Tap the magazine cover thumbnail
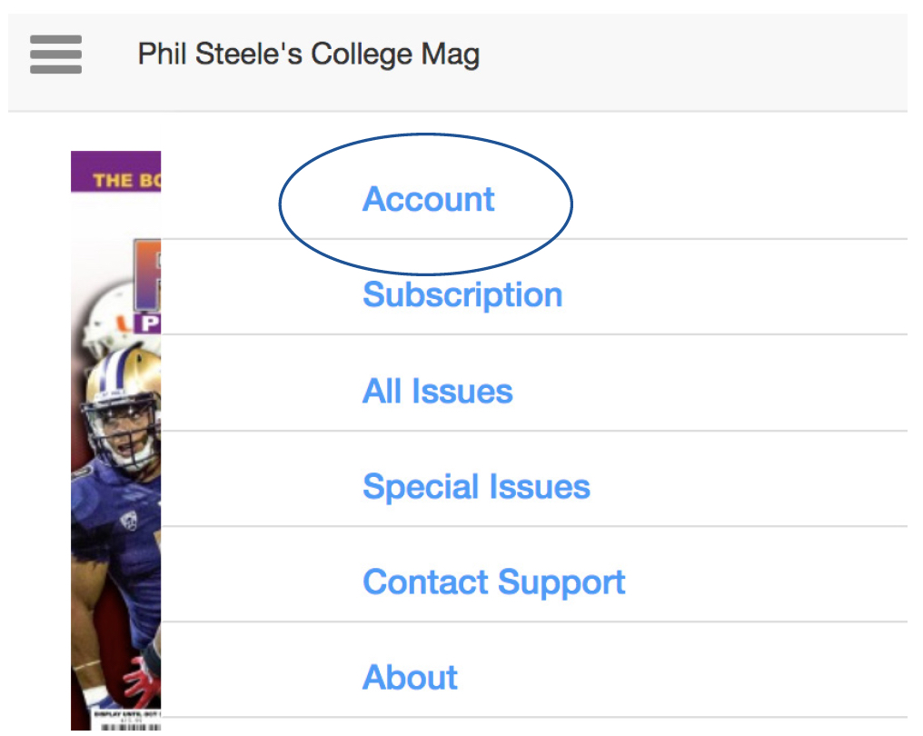 [x=115, y=436]
